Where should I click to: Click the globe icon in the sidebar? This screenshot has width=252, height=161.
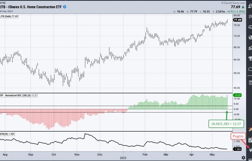pos(250,37)
